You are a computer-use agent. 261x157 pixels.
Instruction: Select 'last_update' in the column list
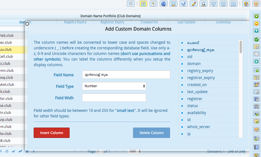197,92
